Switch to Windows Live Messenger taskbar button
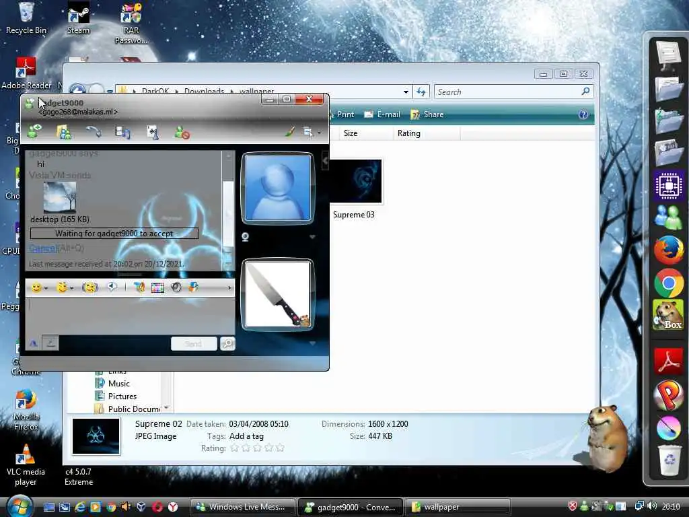Screen dimensions: 689x517 (x=242, y=507)
